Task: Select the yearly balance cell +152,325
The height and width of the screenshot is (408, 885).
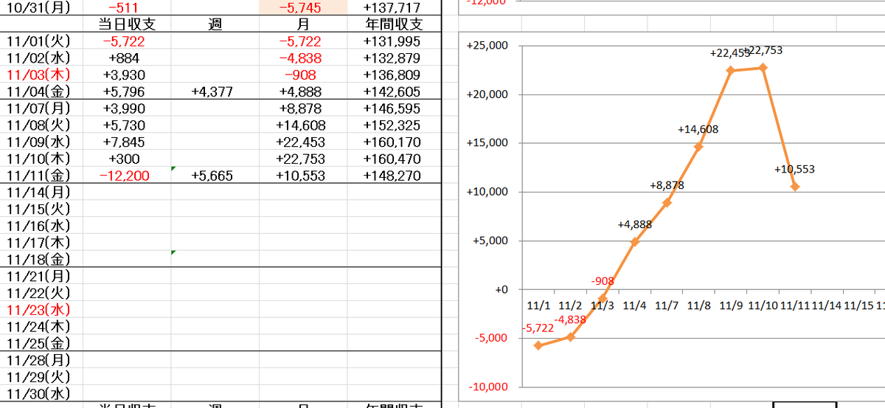Action: point(394,125)
